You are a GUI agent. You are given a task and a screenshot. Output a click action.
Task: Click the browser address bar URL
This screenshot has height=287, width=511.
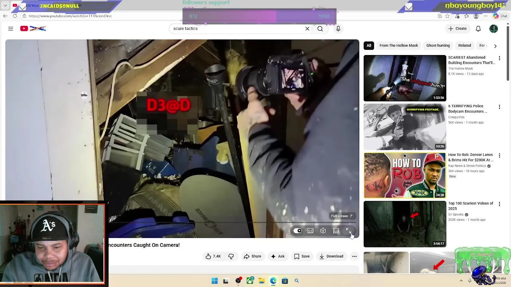coord(70,16)
